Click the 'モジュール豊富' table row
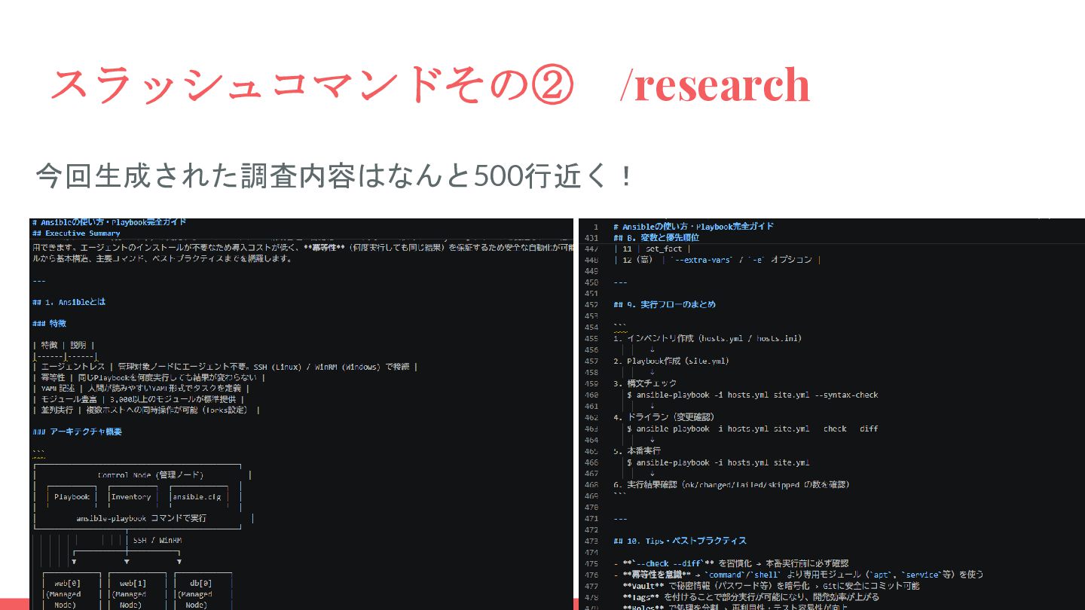Viewport: 1085px width, 610px height. 139,399
